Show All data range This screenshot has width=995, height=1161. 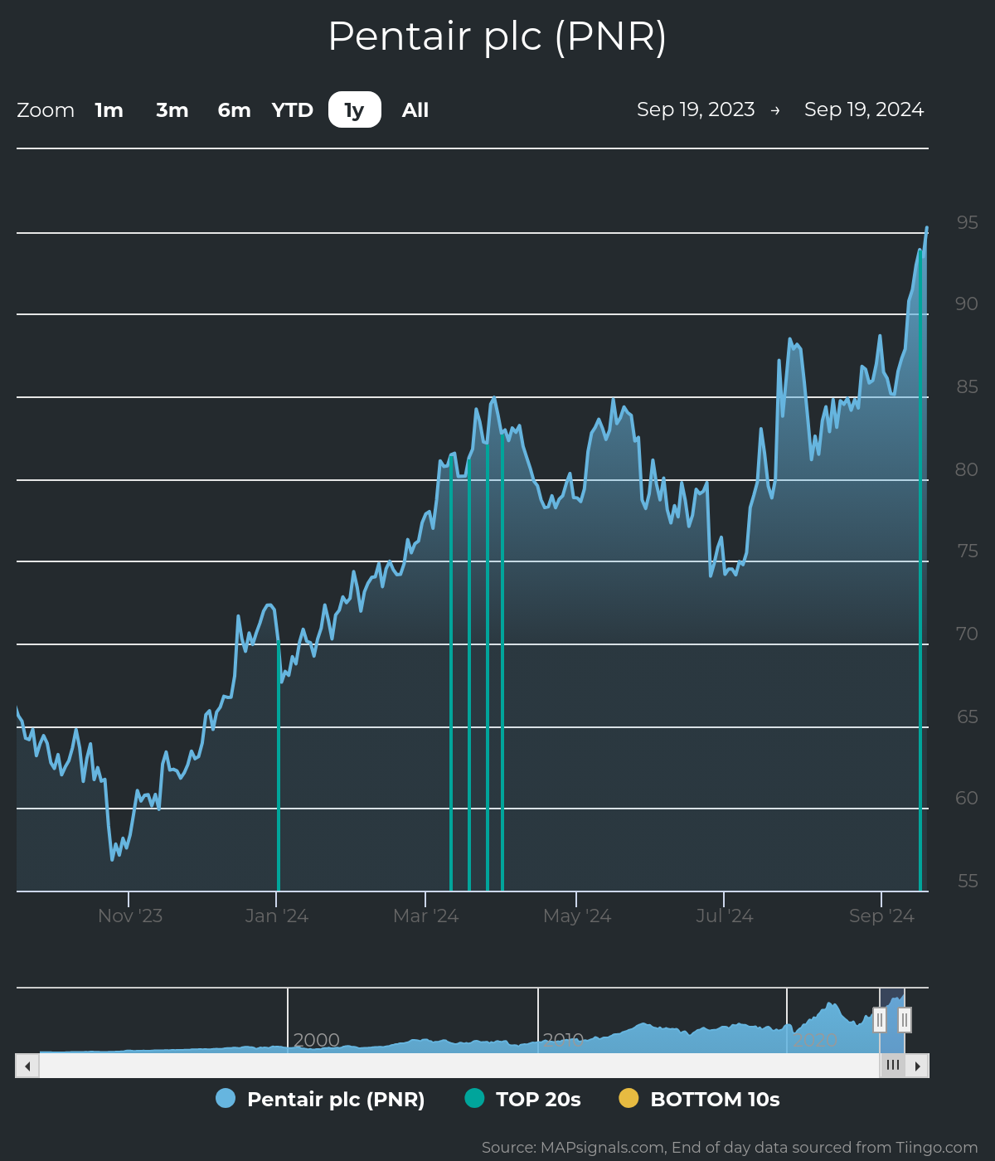415,110
